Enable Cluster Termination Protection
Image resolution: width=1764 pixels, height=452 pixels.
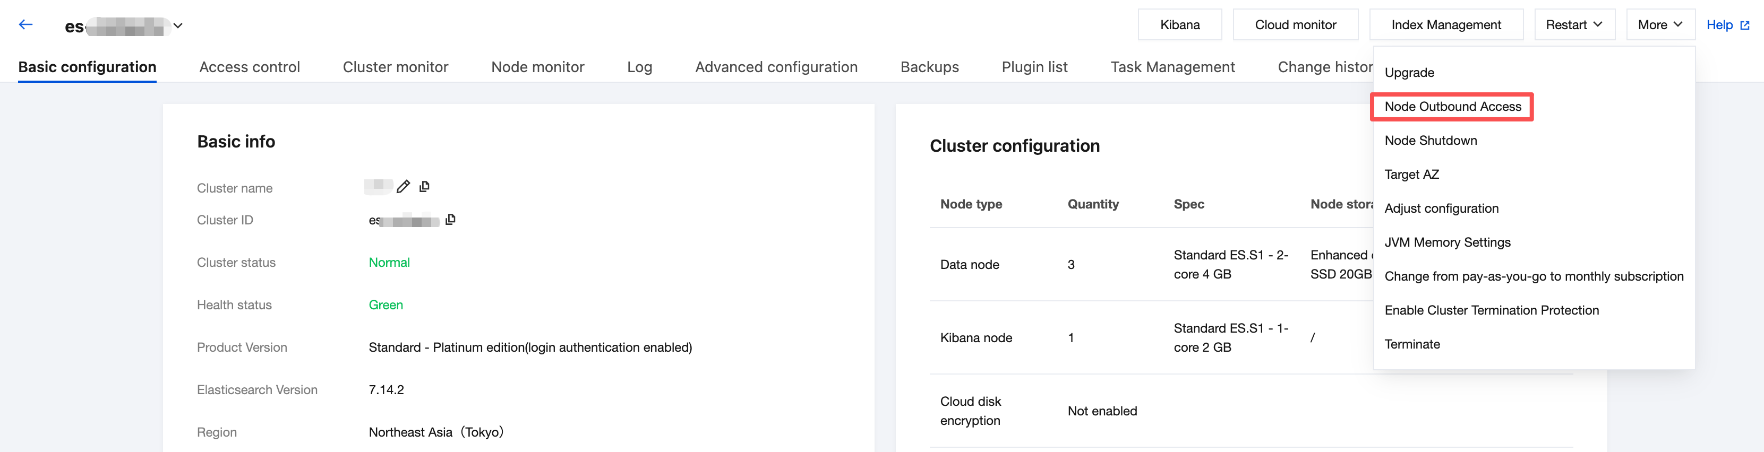click(1492, 310)
